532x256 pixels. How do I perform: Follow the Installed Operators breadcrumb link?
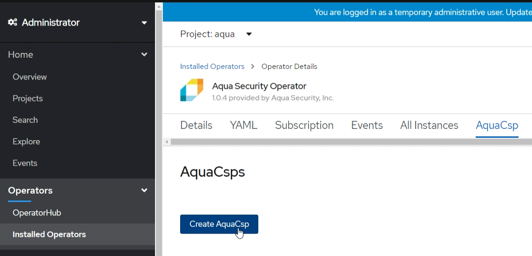click(212, 67)
